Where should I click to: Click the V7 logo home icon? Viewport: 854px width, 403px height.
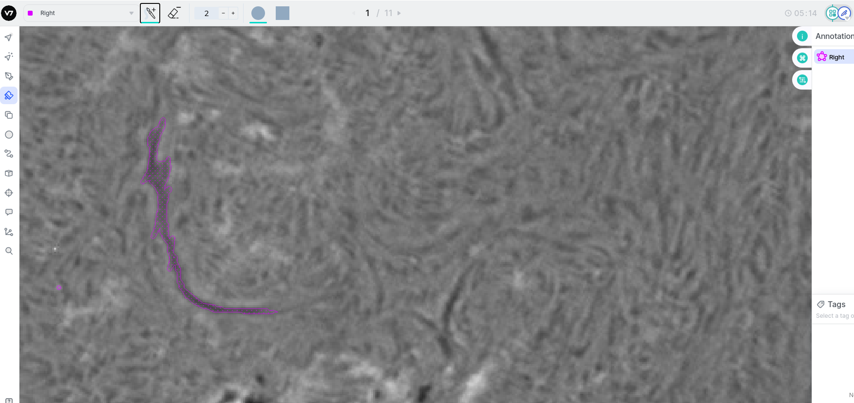(x=9, y=13)
